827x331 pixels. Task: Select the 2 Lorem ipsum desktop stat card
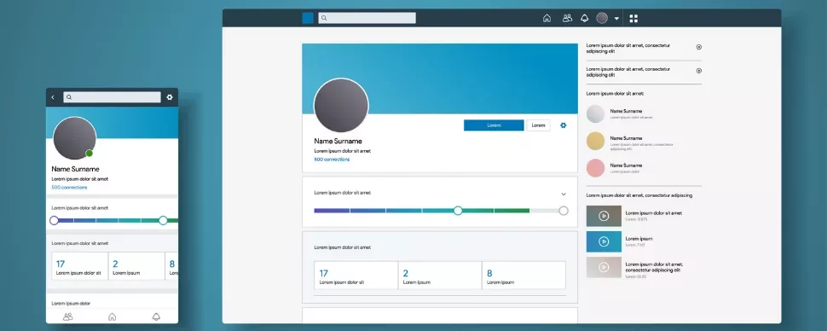click(440, 275)
